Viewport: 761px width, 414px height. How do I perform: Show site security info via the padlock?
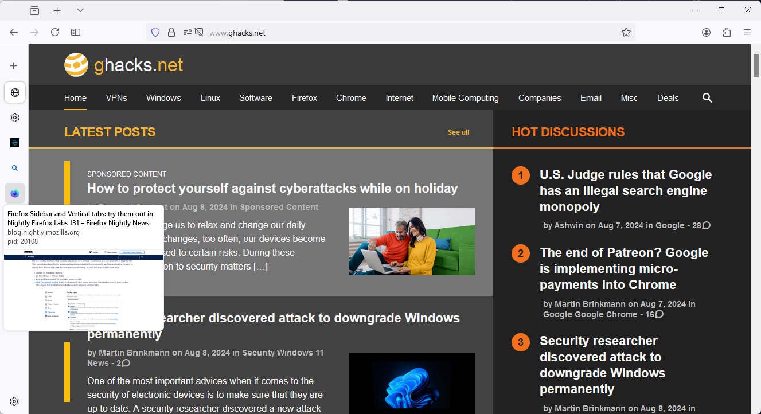171,32
